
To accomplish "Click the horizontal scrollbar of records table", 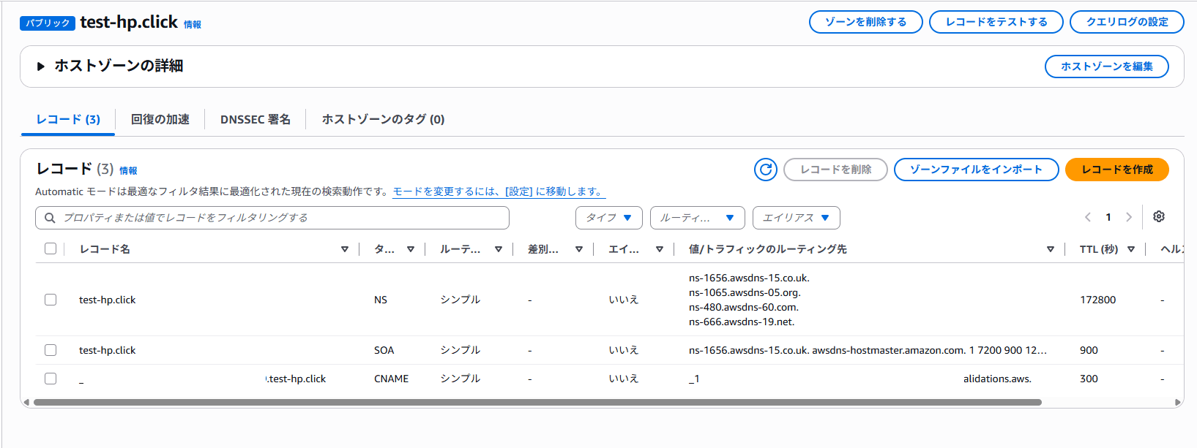I will coord(537,402).
